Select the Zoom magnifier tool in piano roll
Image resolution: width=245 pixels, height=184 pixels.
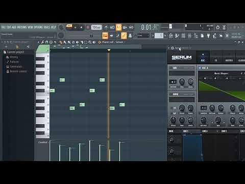[90, 42]
